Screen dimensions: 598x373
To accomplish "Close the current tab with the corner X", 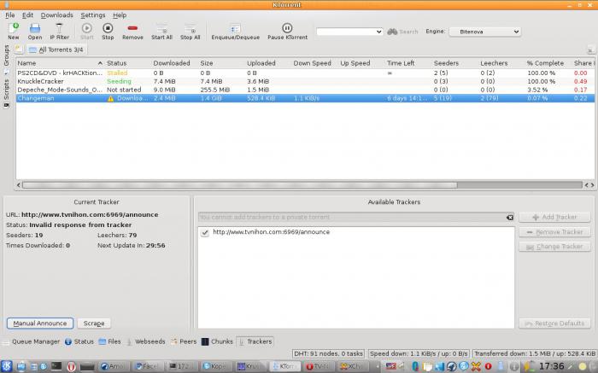I will 590,50.
